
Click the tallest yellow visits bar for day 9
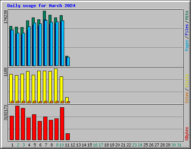56,86
